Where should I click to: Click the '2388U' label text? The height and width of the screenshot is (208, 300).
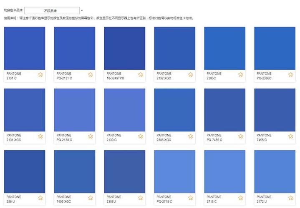[x=111, y=201]
